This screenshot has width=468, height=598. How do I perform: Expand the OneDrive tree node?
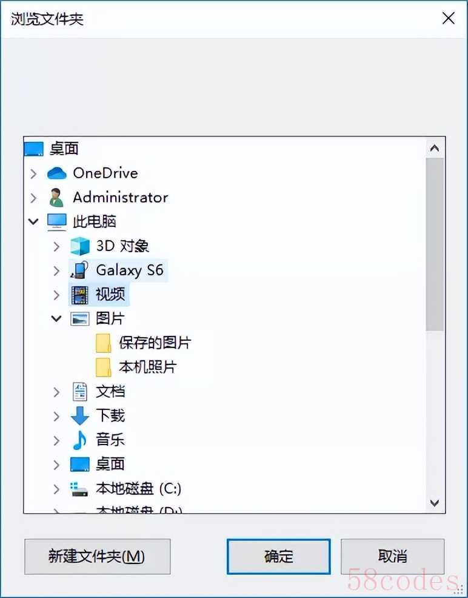[33, 174]
